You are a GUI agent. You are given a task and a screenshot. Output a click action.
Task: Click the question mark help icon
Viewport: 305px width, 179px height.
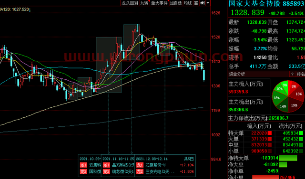click(x=292, y=74)
